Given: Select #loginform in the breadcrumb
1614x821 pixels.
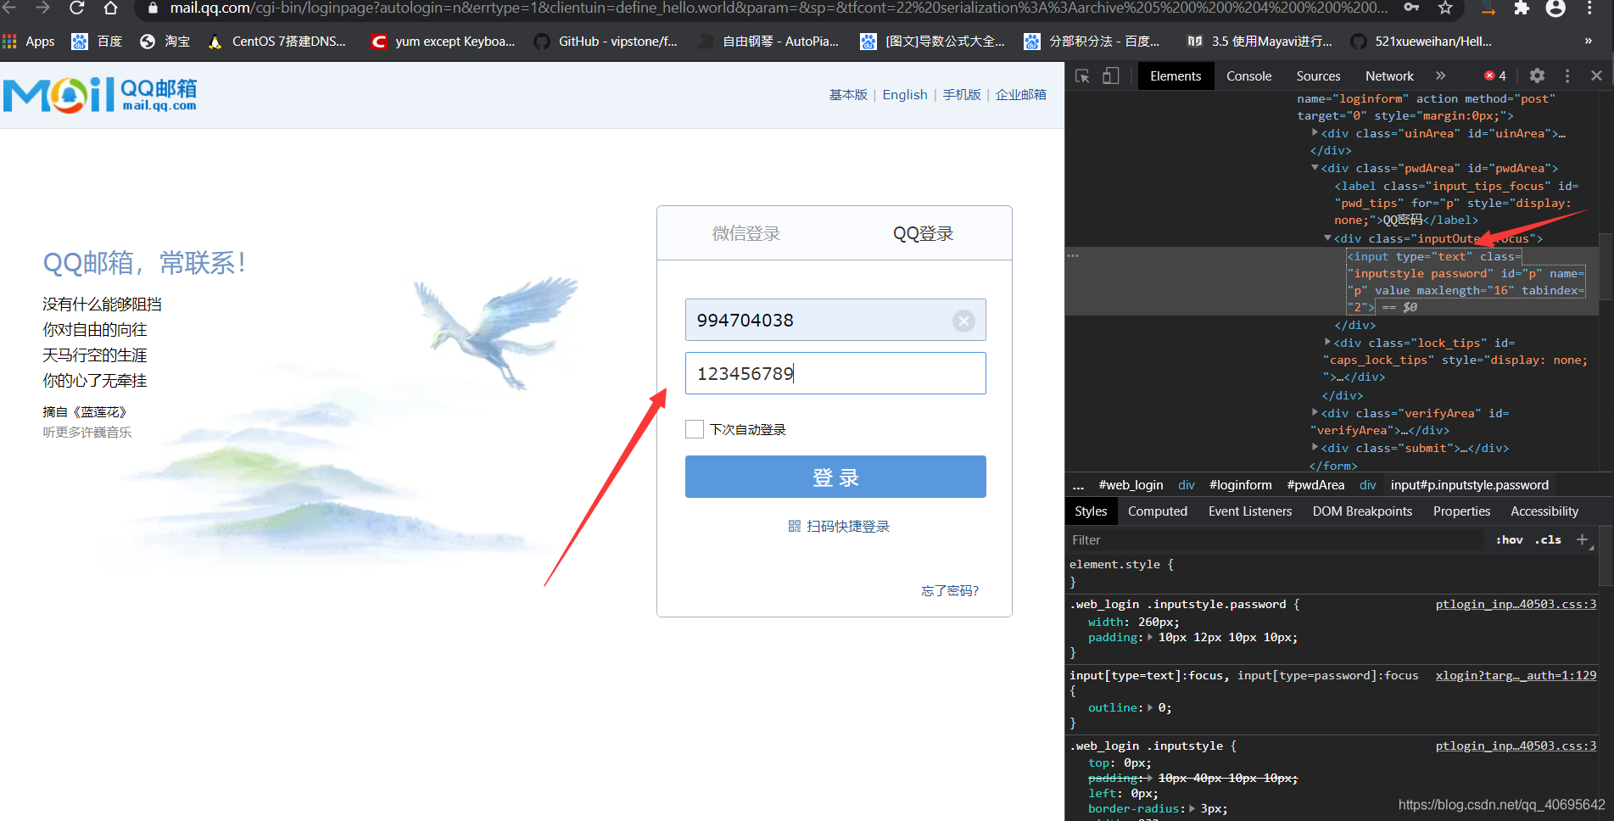Looking at the screenshot, I should (1241, 485).
